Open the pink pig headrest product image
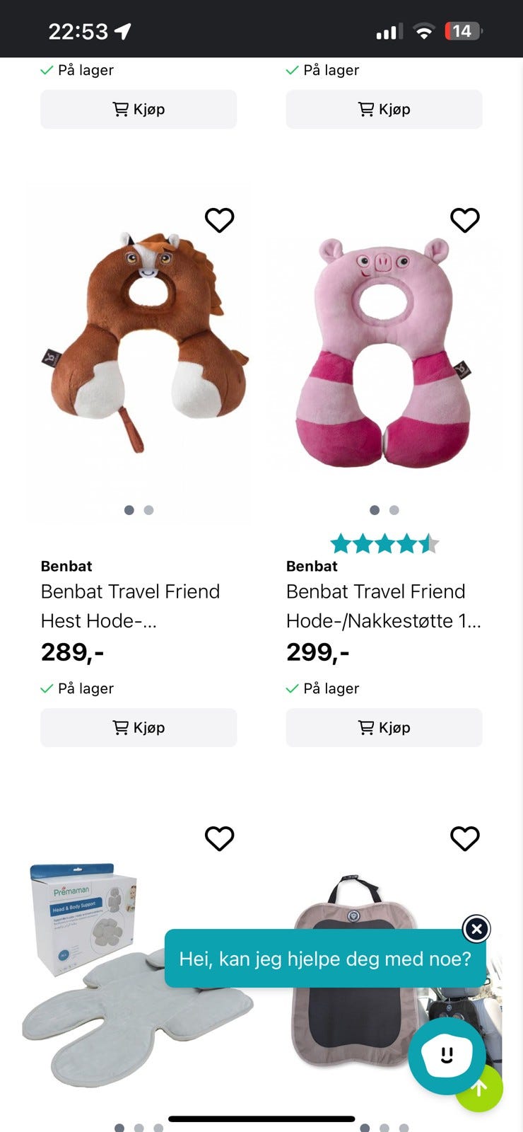This screenshot has width=523, height=1132. 384,354
